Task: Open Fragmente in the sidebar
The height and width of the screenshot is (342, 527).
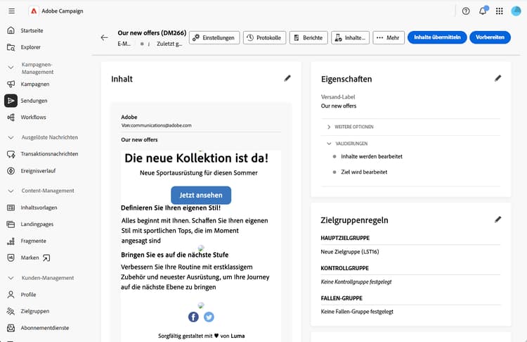Action: click(33, 241)
